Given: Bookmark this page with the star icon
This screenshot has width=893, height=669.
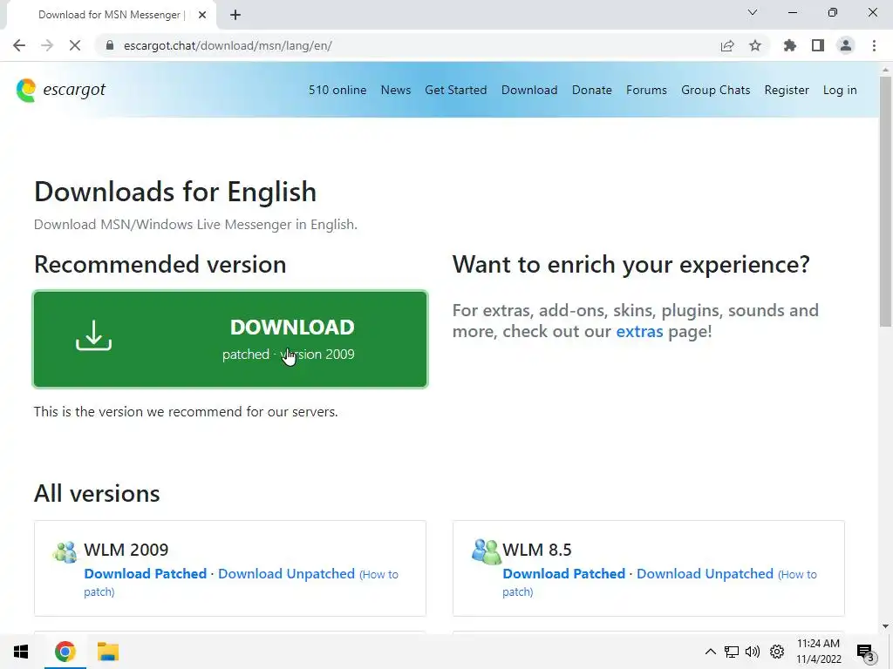Looking at the screenshot, I should (755, 45).
